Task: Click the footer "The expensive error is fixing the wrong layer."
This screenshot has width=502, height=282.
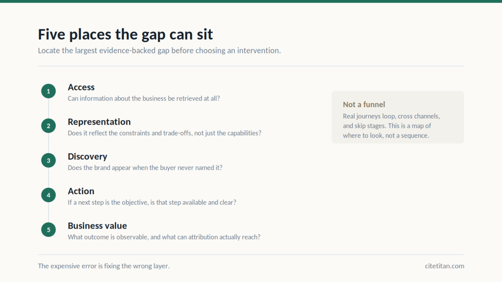Action: [x=104, y=266]
